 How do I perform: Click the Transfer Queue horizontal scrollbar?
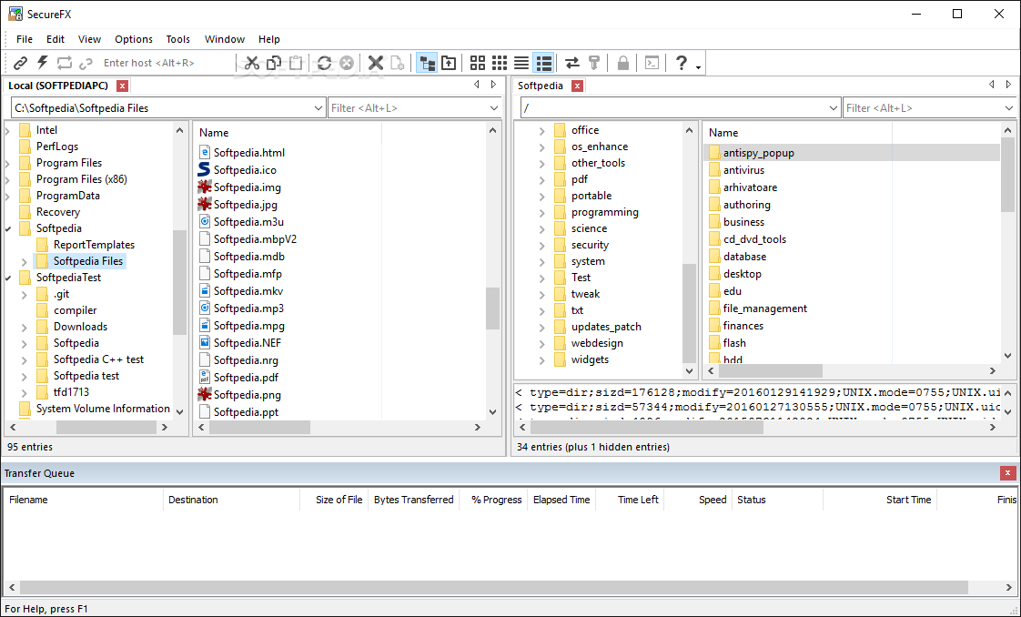(x=495, y=587)
